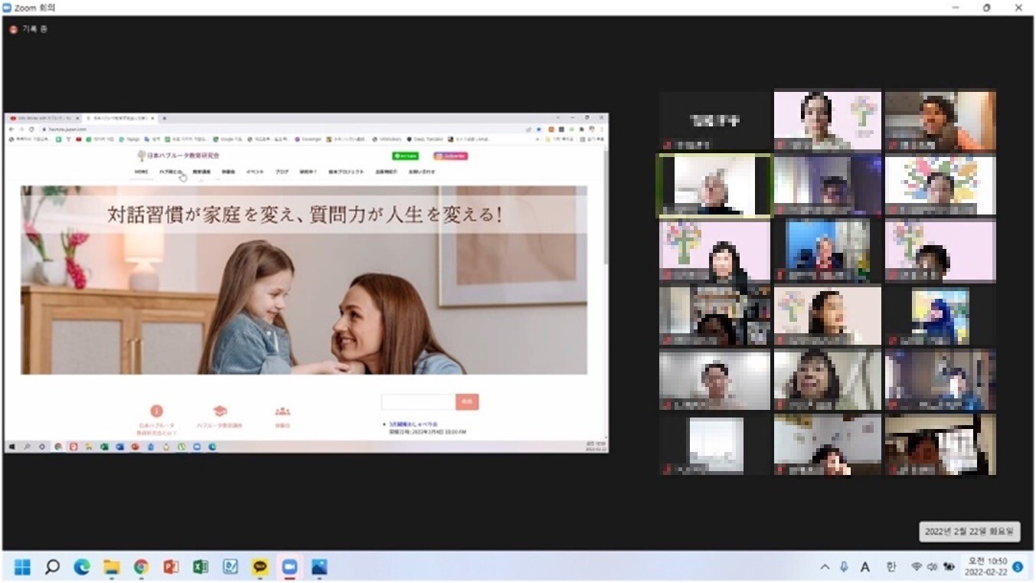Click the website search input field
The width and height of the screenshot is (1036, 583).
click(x=418, y=401)
